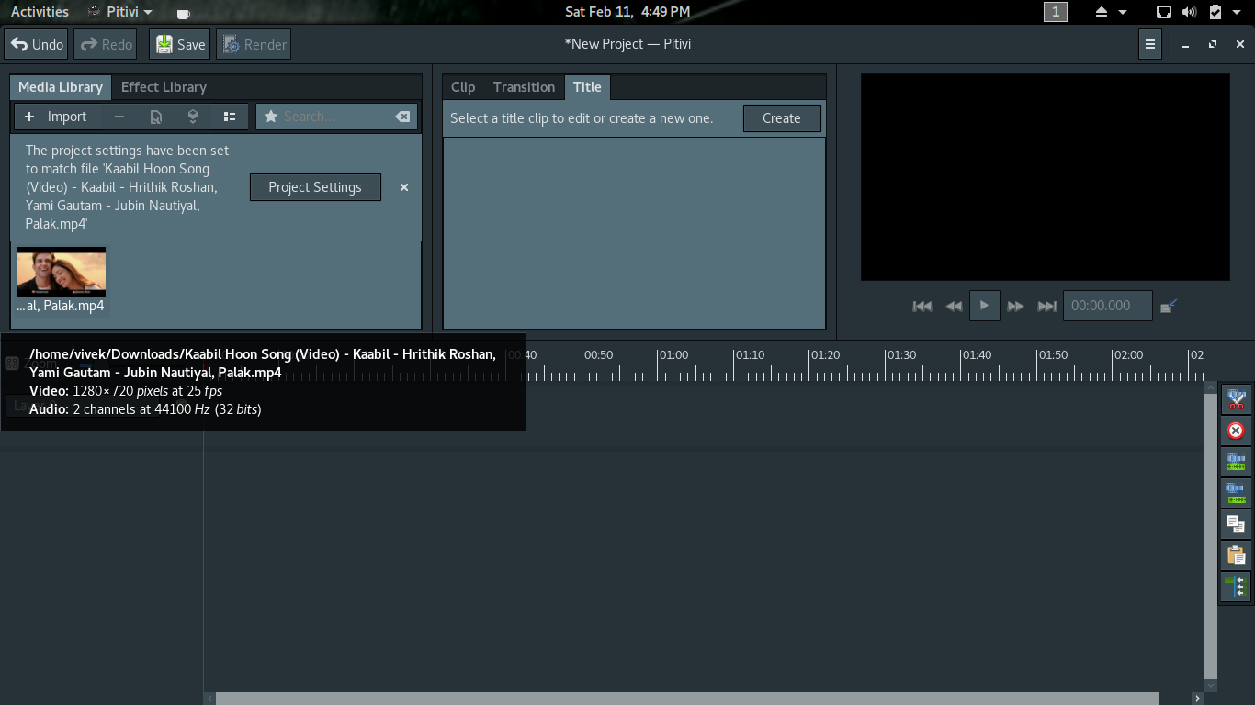
Task: Click the timecode field 00:00.000
Action: click(x=1107, y=306)
